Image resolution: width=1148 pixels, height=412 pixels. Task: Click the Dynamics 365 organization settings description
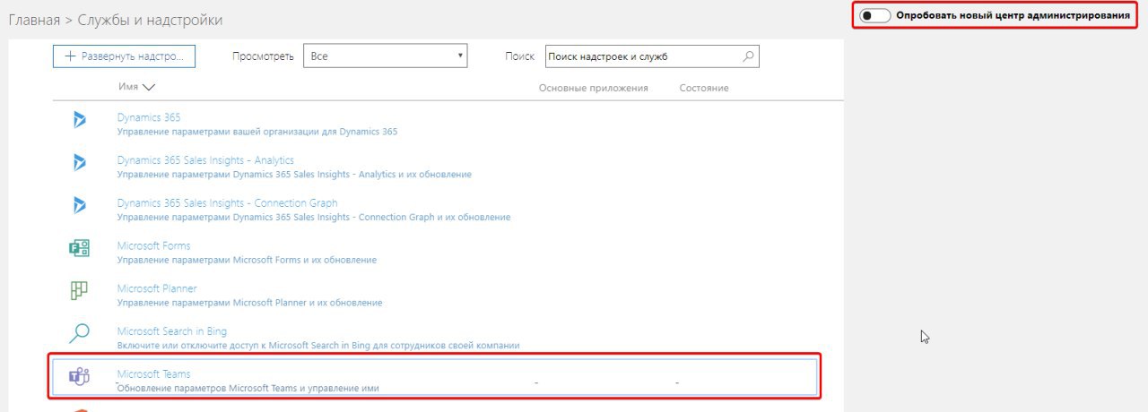[x=257, y=132]
